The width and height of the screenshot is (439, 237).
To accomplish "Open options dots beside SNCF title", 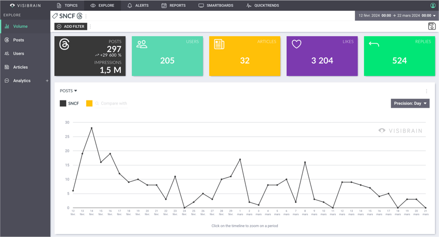I will coord(86,16).
